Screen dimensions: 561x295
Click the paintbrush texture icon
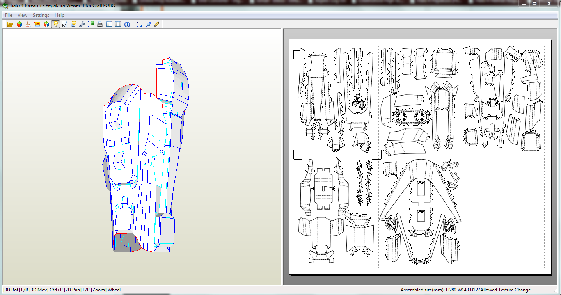coord(28,24)
